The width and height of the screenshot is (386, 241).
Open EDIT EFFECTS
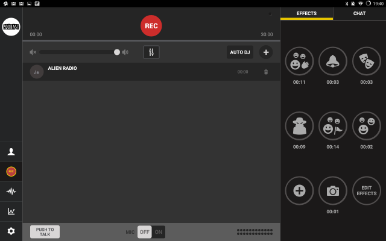pyautogui.click(x=367, y=190)
